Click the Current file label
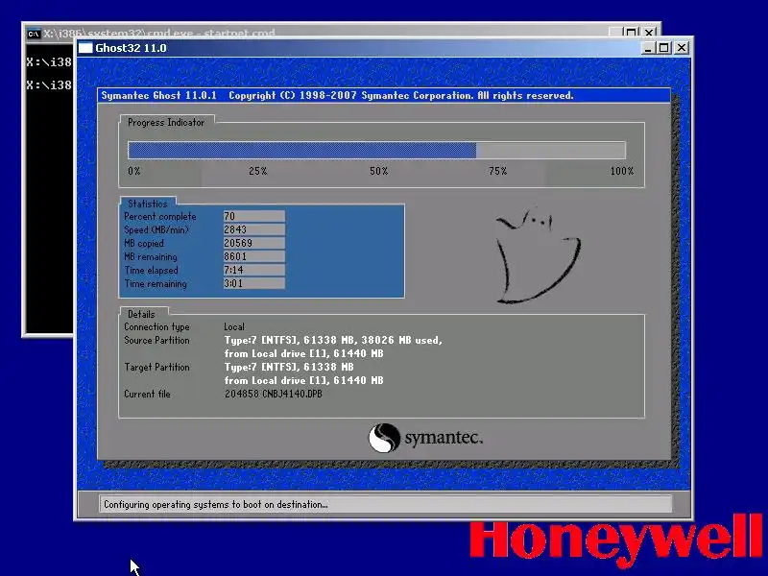 click(147, 394)
